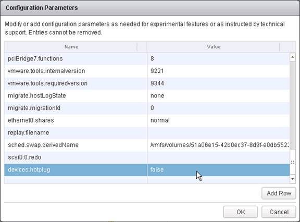Click the empty replay.filename value cell

[218, 132]
